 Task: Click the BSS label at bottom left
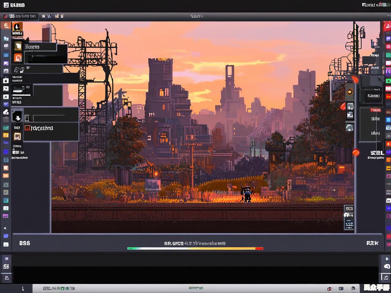tap(24, 243)
